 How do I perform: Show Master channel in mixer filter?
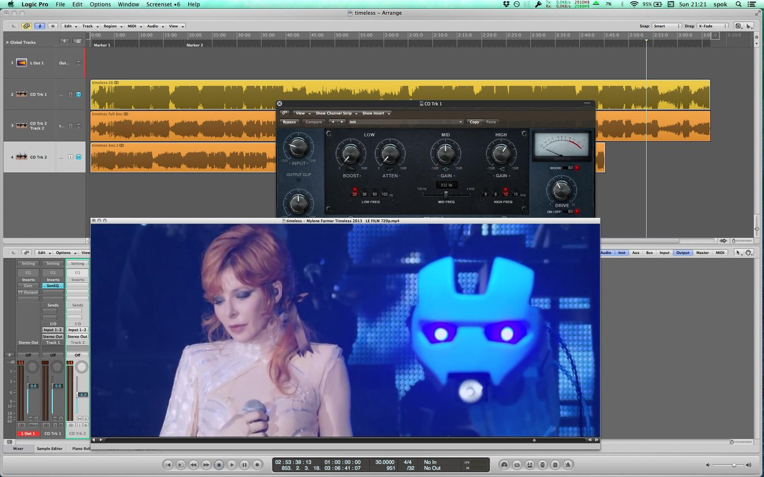coord(702,253)
